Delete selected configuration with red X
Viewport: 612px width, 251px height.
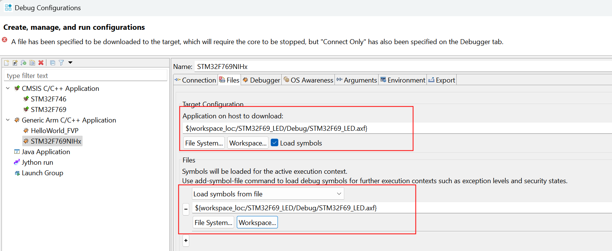coord(41,63)
